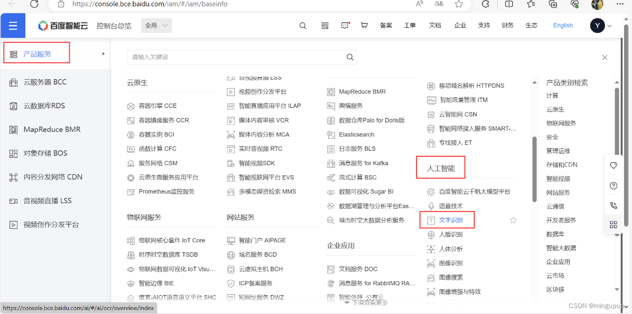
Task: Open the help question mark icon
Action: (613, 186)
